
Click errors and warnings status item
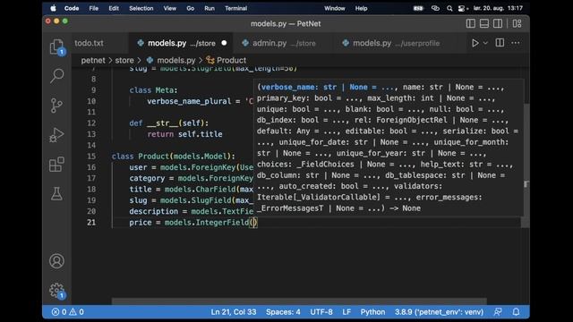(68, 312)
